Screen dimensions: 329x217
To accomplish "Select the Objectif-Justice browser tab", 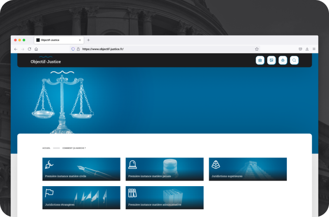I will tap(59, 40).
